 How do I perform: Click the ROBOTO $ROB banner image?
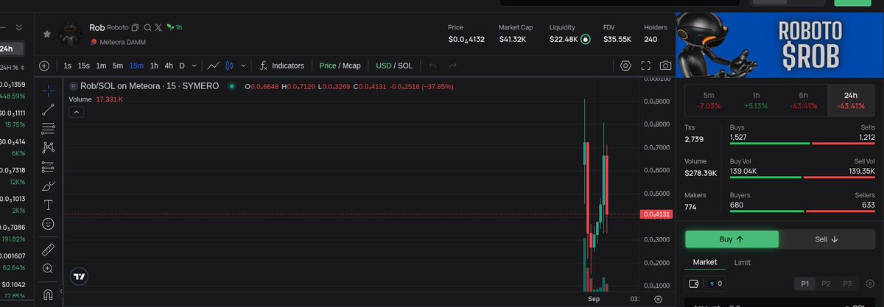click(779, 44)
